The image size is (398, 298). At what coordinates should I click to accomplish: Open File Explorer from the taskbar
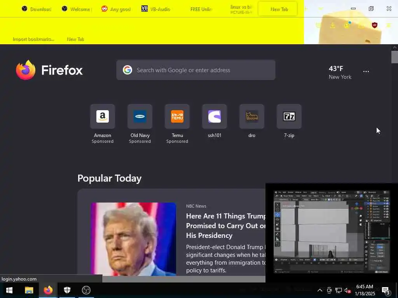[x=29, y=290]
